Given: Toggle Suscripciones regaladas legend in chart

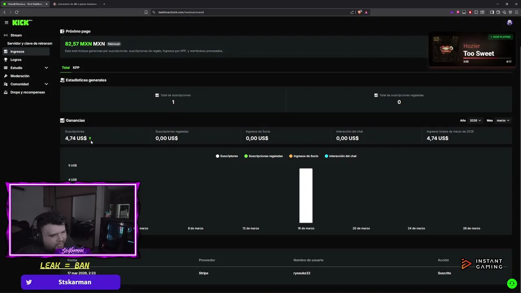Looking at the screenshot, I should click(263, 156).
